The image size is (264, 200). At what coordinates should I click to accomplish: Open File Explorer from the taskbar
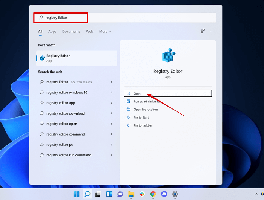pos(131,194)
